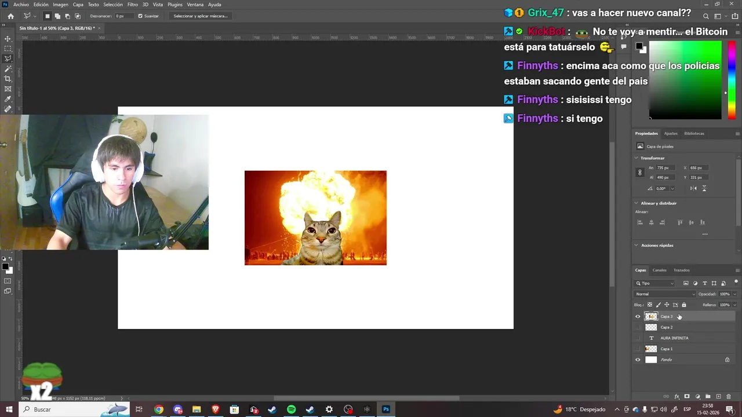Click the Desvanecer feather input field
Screen dimensions: 742x417
[123, 16]
